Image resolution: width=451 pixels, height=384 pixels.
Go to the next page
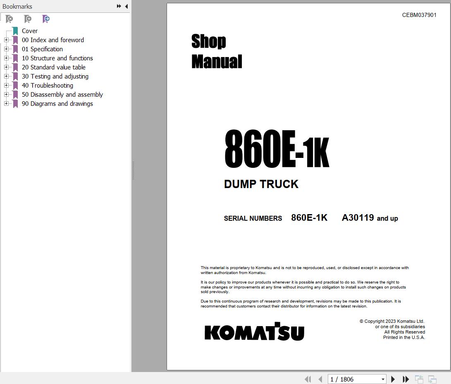pyautogui.click(x=393, y=379)
